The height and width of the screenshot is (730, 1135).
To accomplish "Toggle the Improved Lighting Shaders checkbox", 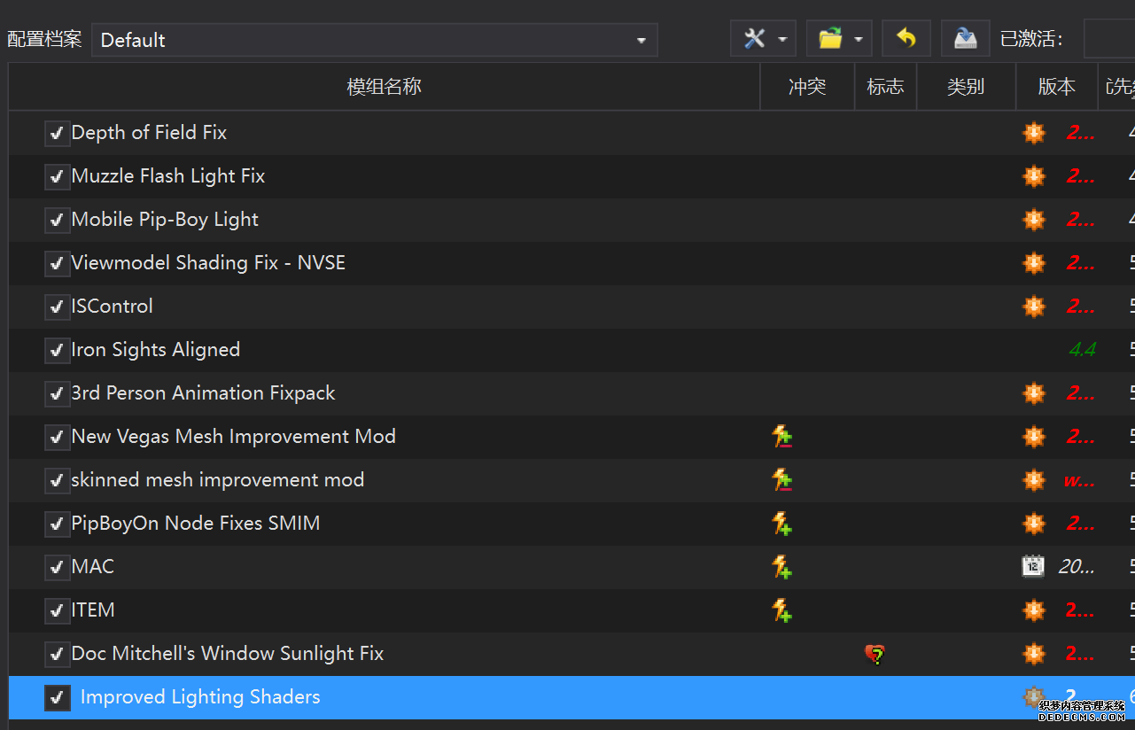I will (58, 698).
